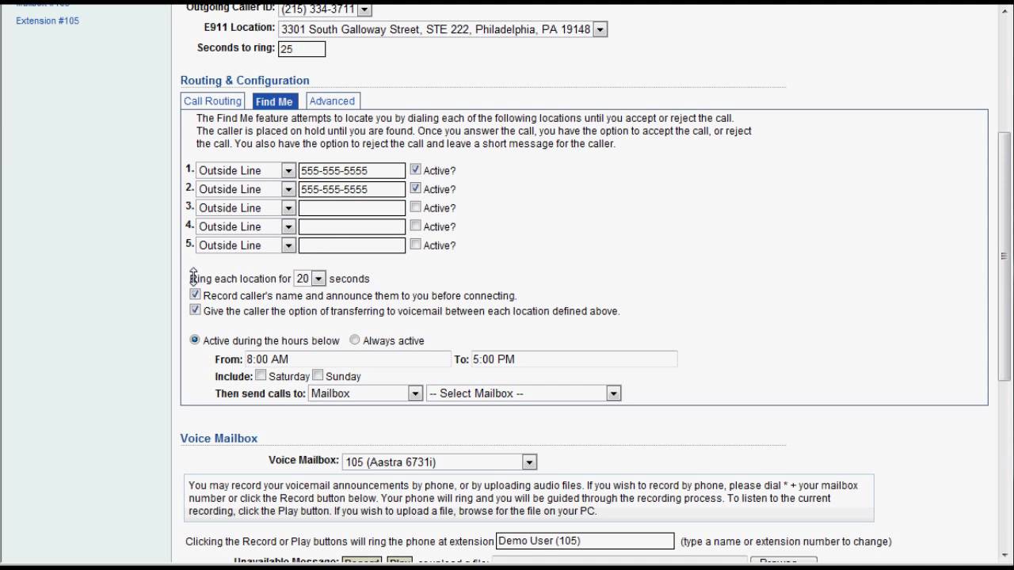Select the 'Always active' radio button
1014x570 pixels.
(x=355, y=340)
